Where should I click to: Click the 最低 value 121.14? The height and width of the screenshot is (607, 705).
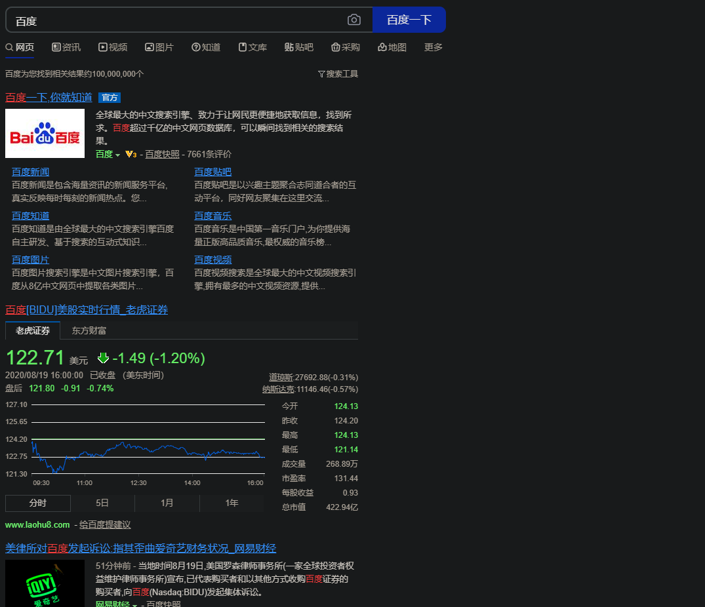[346, 449]
